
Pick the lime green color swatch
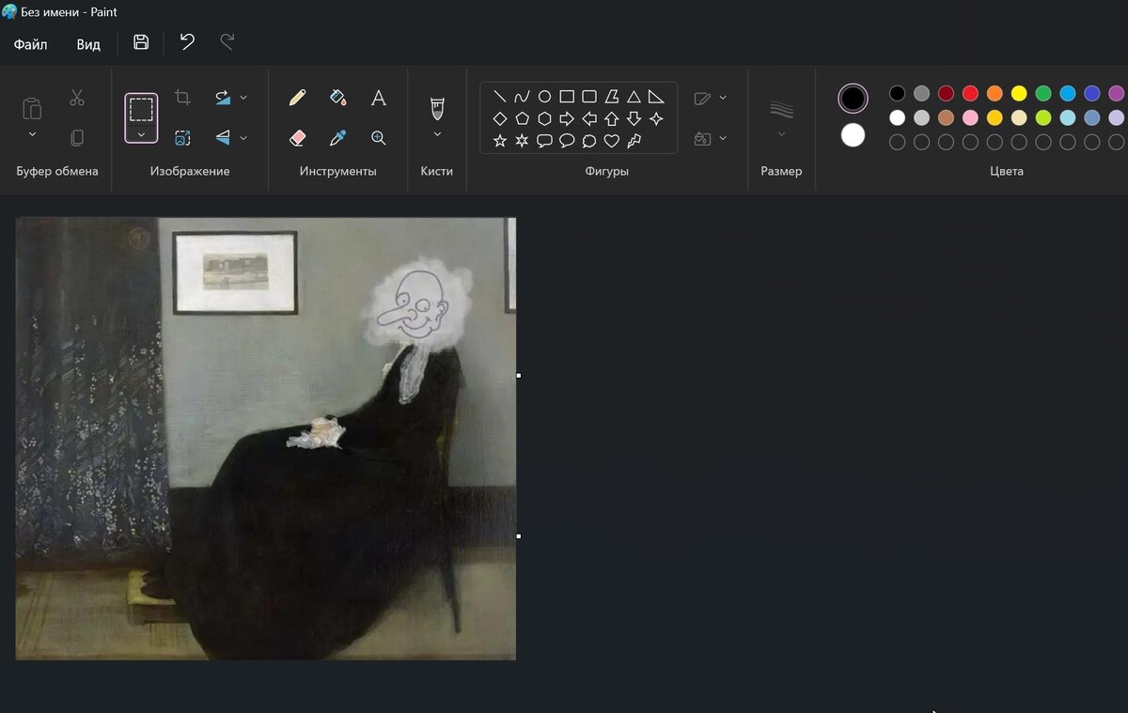point(1042,117)
